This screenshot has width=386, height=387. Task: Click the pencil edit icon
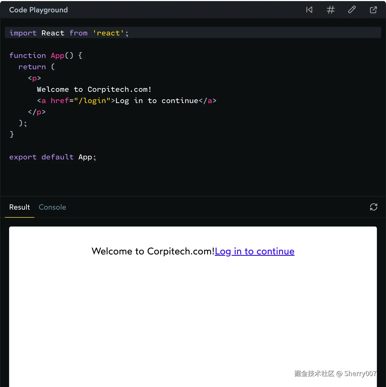click(x=352, y=10)
